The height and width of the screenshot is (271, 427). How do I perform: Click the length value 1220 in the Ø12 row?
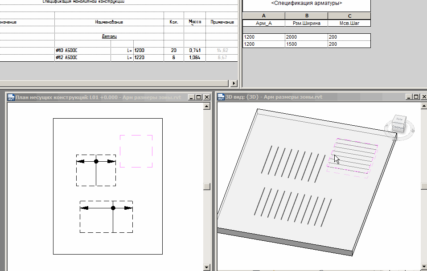click(x=140, y=57)
